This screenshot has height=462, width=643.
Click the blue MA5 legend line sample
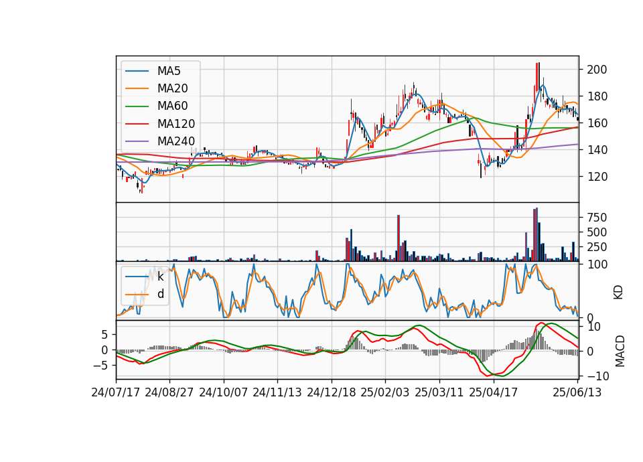click(137, 72)
